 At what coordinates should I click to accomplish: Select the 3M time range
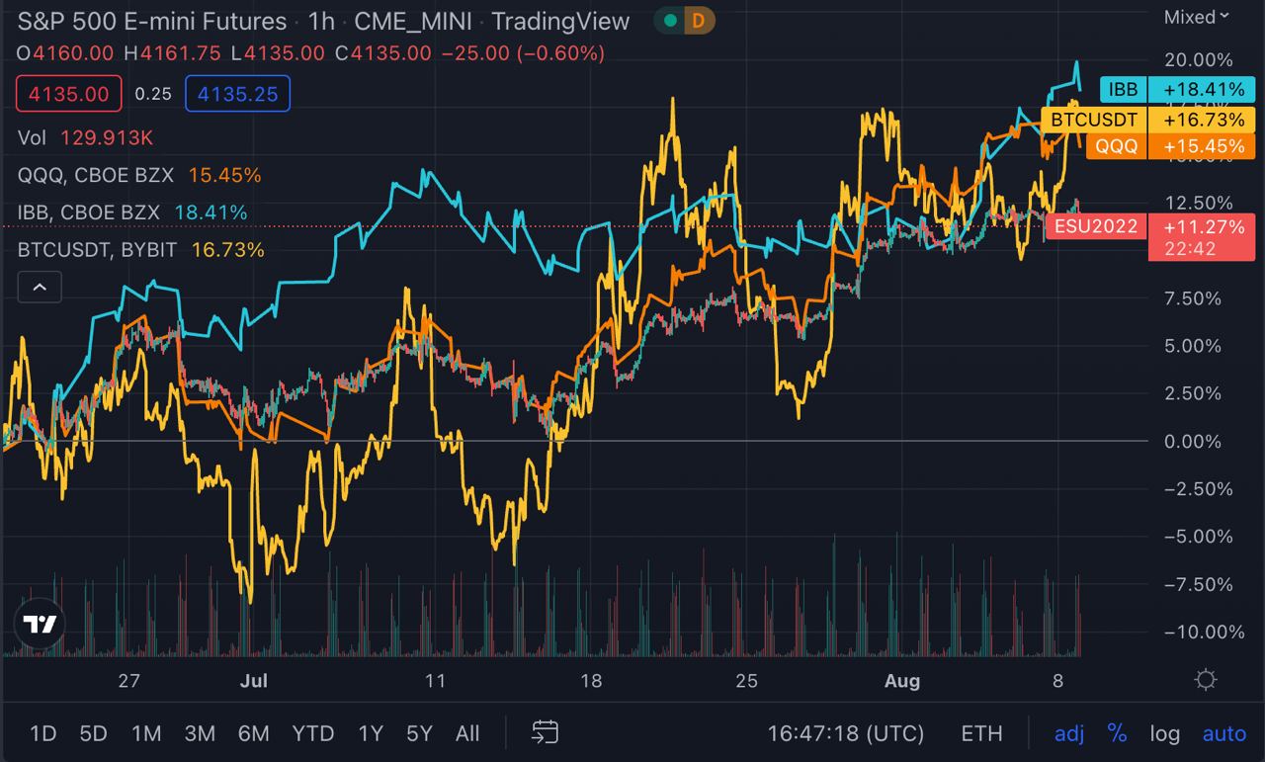(200, 733)
